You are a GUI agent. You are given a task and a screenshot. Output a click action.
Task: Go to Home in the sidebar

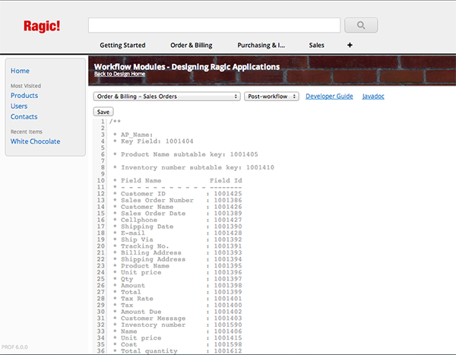[x=20, y=71]
